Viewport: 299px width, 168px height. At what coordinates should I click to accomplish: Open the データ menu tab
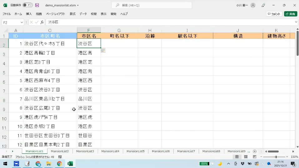pyautogui.click(x=83, y=14)
